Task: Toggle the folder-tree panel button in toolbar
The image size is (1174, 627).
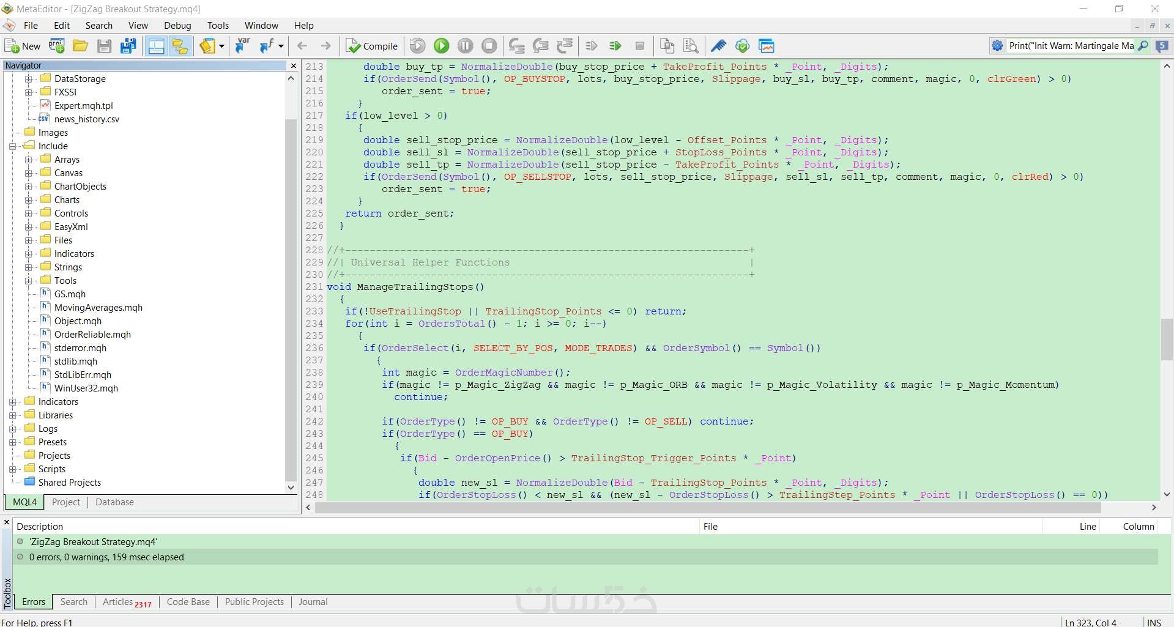Action: click(180, 46)
